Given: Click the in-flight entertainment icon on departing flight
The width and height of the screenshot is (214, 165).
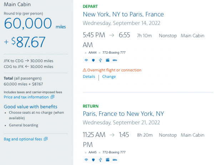Looking at the screenshot, I should pos(107,60).
